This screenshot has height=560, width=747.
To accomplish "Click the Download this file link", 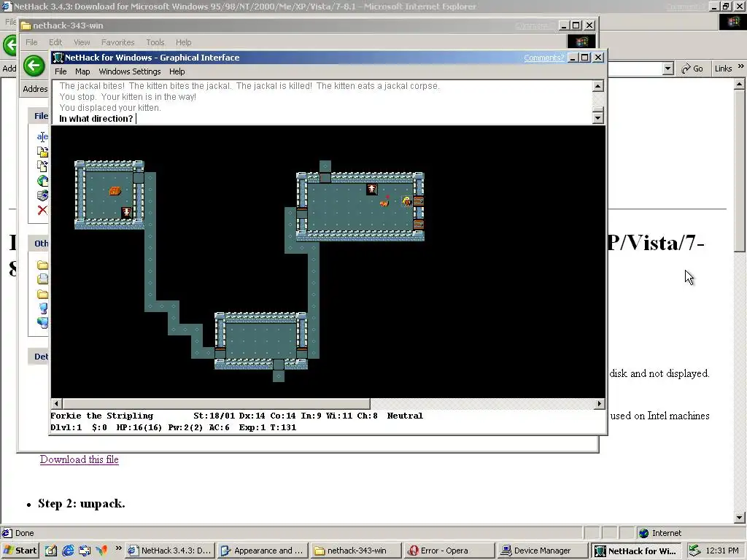I will point(79,459).
